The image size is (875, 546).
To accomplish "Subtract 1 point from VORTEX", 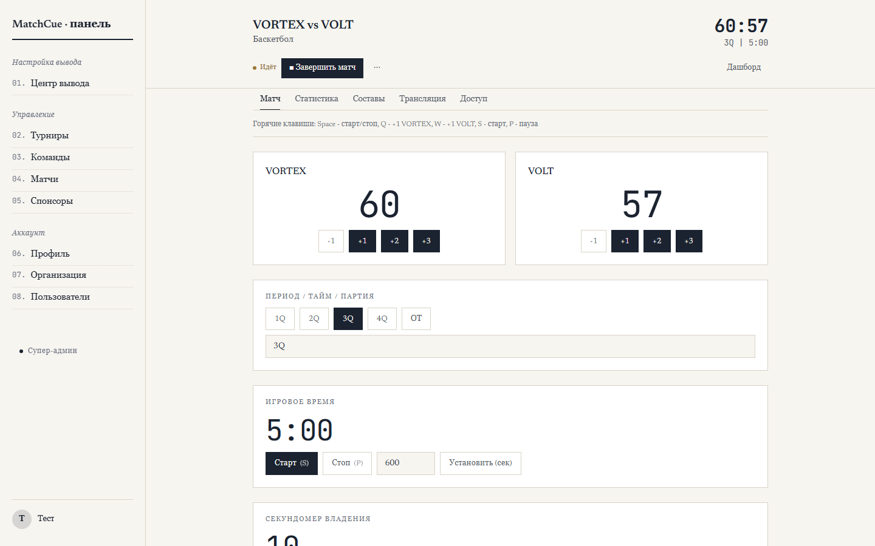I will coord(331,241).
